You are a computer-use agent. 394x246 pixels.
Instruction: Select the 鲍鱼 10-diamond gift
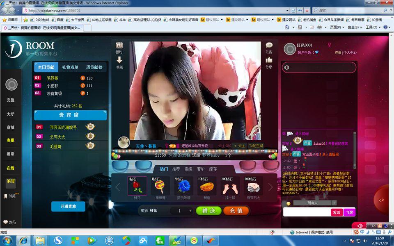pos(207,186)
